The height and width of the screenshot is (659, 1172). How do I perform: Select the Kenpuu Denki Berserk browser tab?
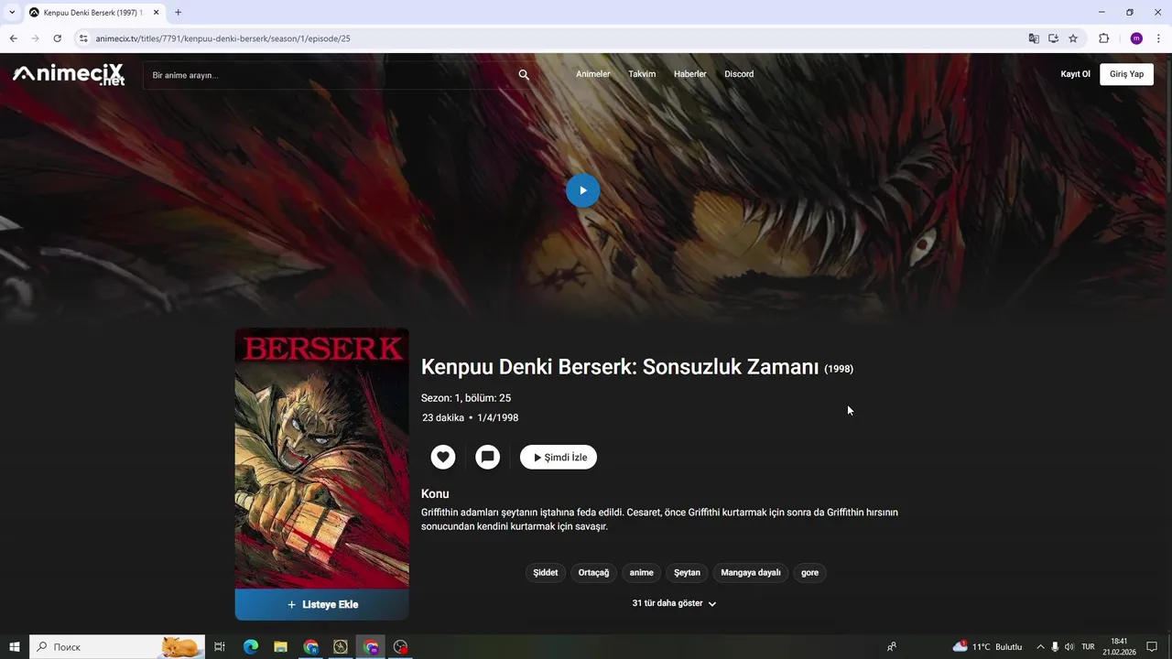[94, 13]
